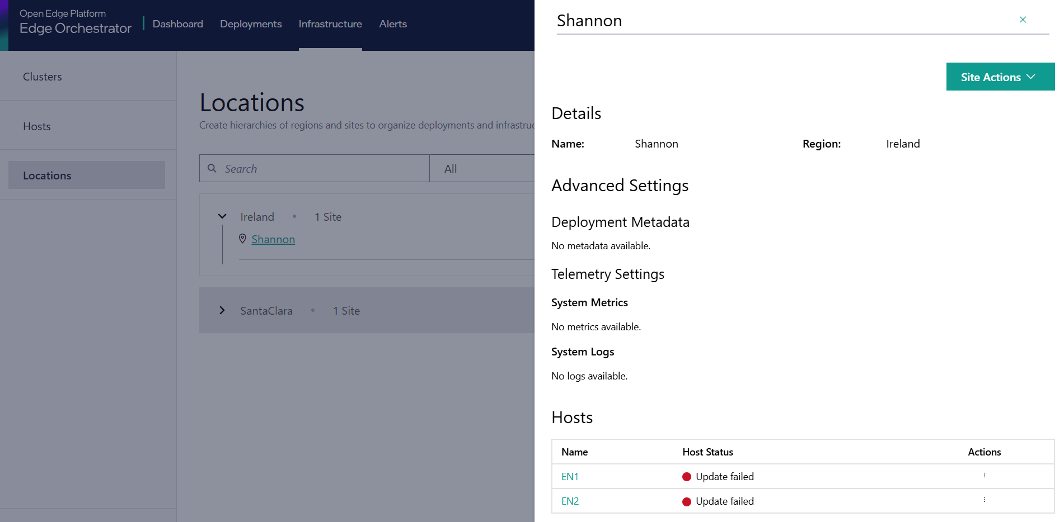
Task: Open the Shannon site link
Action: 273,239
